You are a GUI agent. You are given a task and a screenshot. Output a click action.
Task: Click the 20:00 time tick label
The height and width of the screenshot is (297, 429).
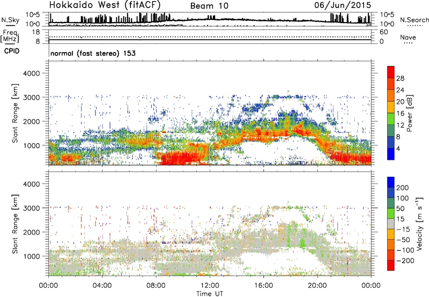click(x=317, y=286)
